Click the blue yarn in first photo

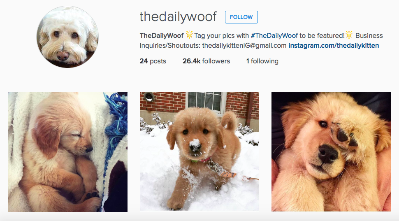[x=116, y=120]
